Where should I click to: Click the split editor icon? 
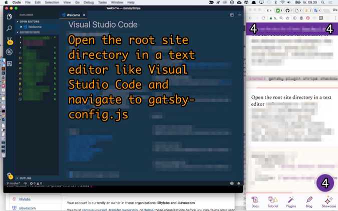tap(232, 15)
